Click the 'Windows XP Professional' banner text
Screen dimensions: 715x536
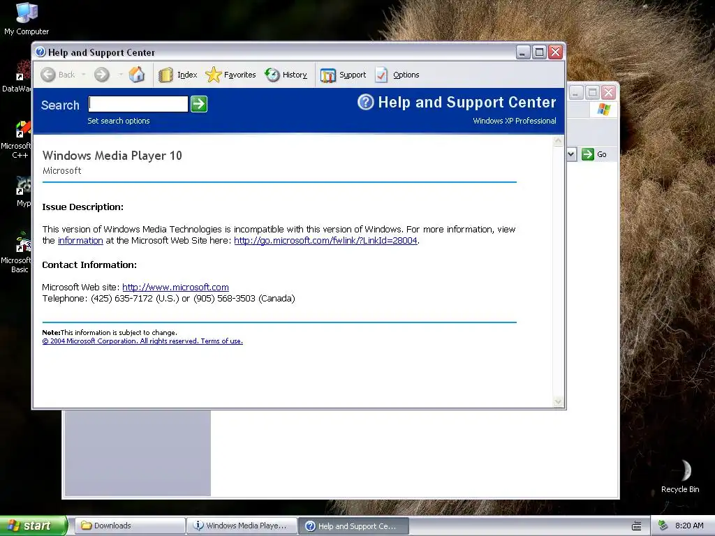pyautogui.click(x=515, y=121)
